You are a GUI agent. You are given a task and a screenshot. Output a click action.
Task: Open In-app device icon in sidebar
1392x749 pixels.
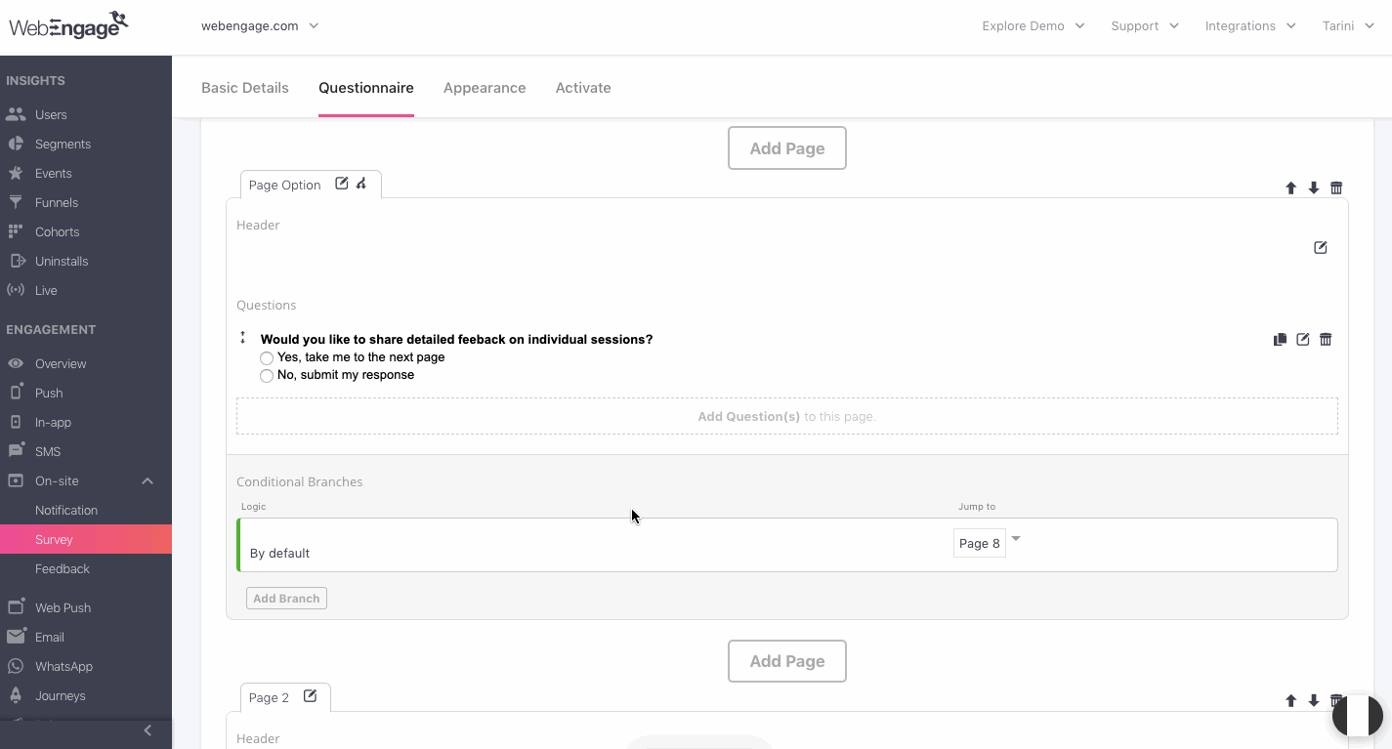tap(15, 422)
